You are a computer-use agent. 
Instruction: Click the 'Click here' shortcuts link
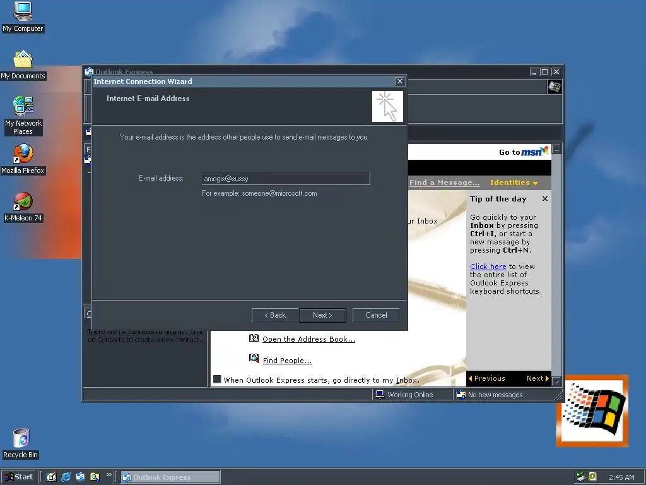[488, 266]
